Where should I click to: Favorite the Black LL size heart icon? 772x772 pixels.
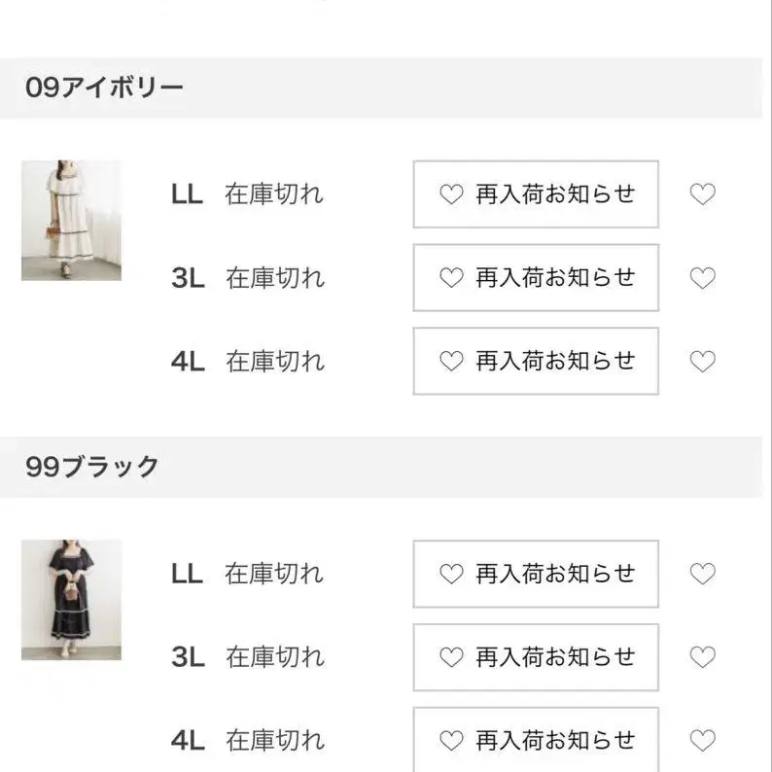pos(702,574)
